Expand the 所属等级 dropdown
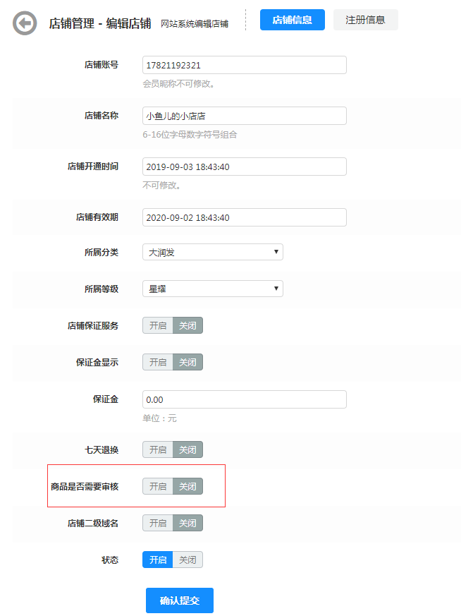This screenshot has width=461, height=616. [x=212, y=289]
